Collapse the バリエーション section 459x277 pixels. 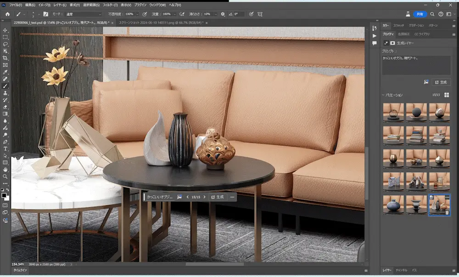(x=383, y=95)
